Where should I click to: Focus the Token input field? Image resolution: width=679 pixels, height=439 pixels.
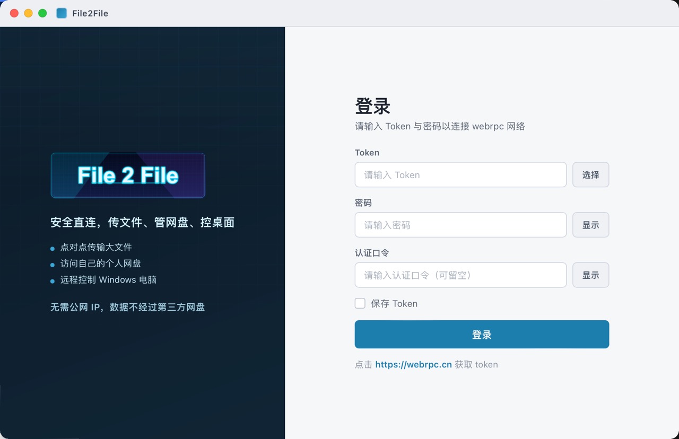[460, 175]
